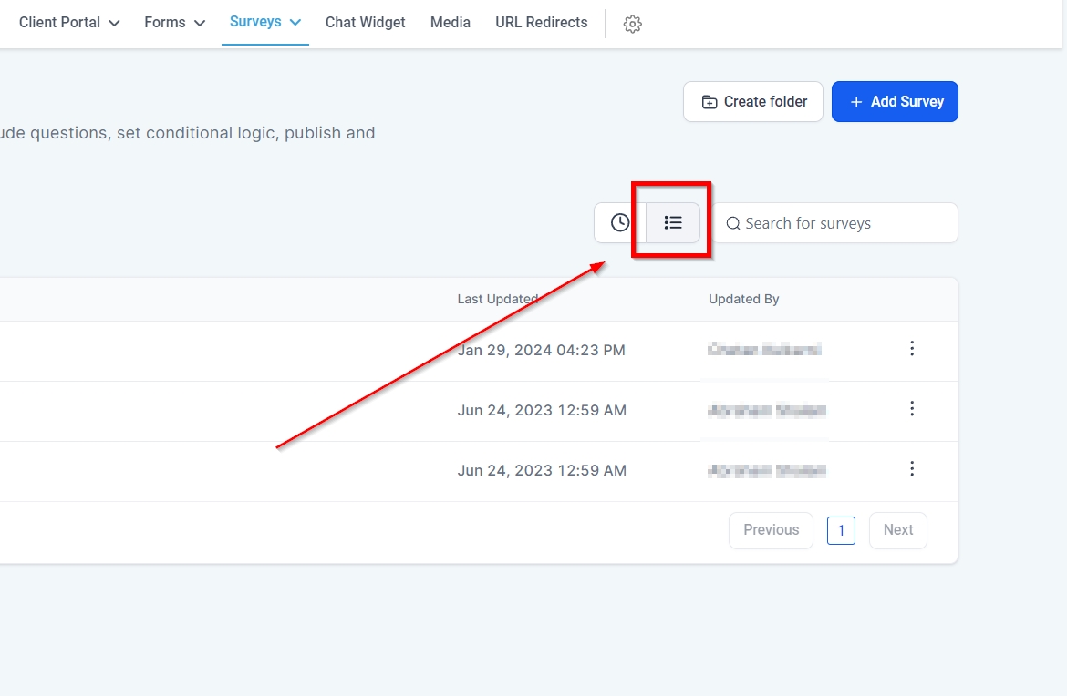Open the settings gear icon
1067x696 pixels.
click(x=632, y=25)
